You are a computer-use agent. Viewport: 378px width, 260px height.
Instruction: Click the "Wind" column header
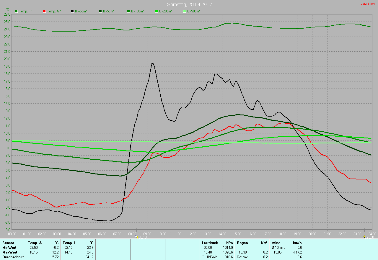pyautogui.click(x=276, y=243)
